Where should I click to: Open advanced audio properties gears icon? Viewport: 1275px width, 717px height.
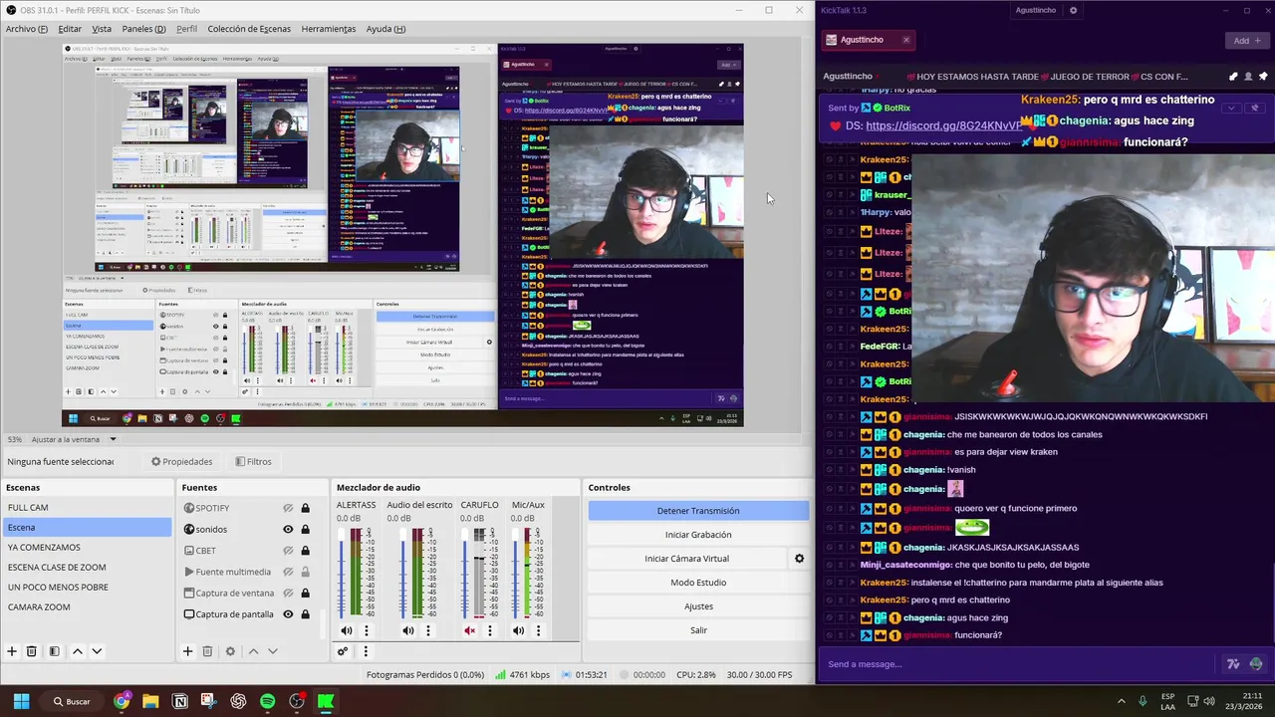click(343, 651)
